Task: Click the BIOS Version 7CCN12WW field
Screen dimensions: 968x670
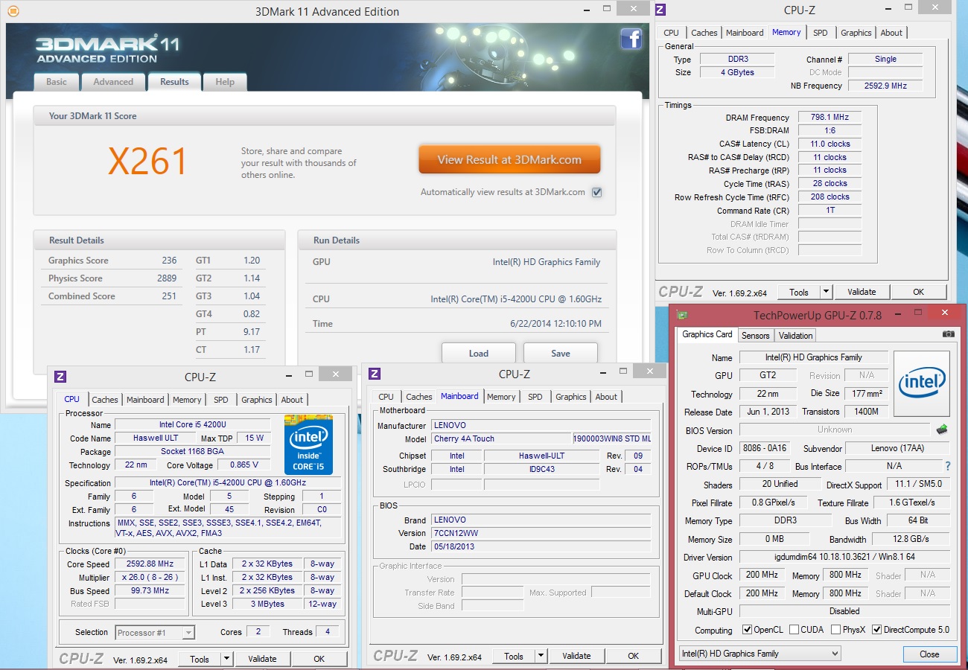Action: pyautogui.click(x=541, y=533)
